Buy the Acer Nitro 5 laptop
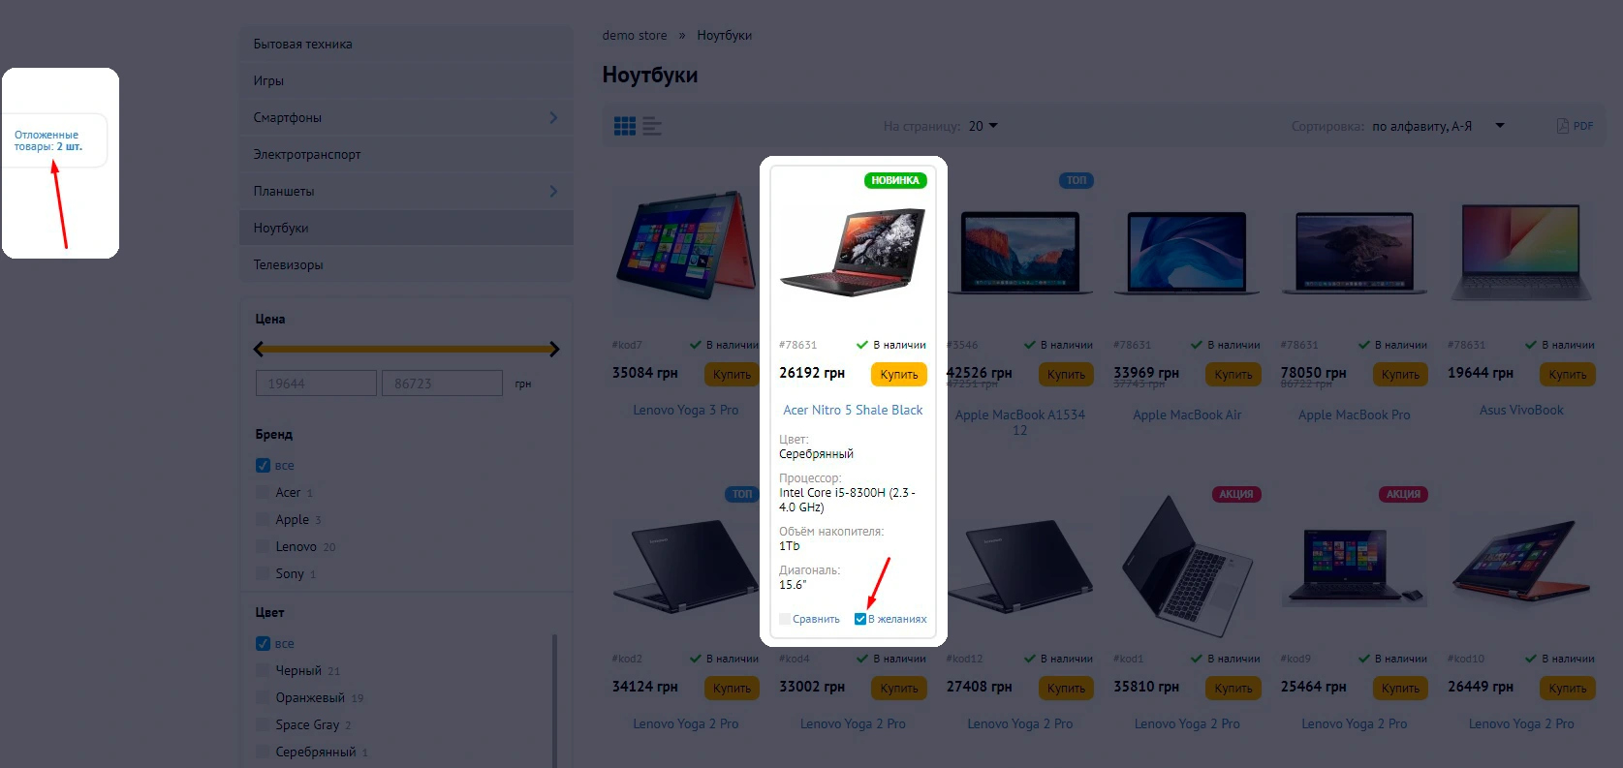 899,374
